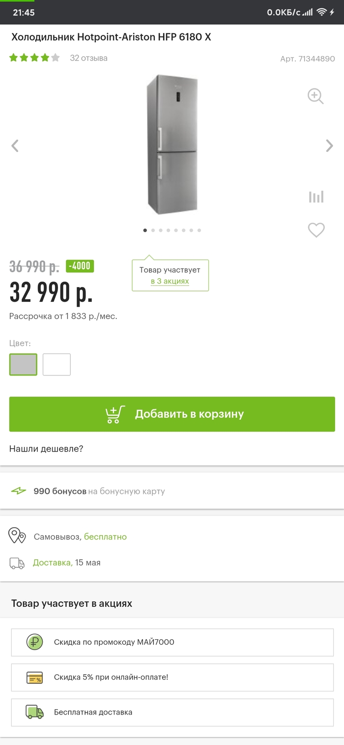The height and width of the screenshot is (745, 344).
Task: Expand the МАЙ7000 promo code discount
Action: click(x=172, y=642)
